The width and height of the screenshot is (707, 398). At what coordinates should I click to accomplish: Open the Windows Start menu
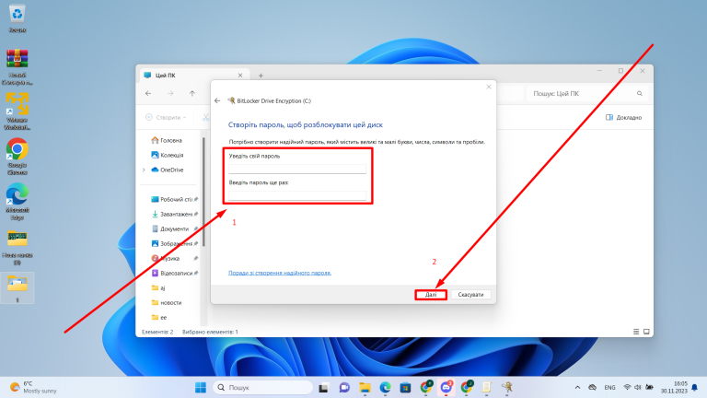coord(200,387)
